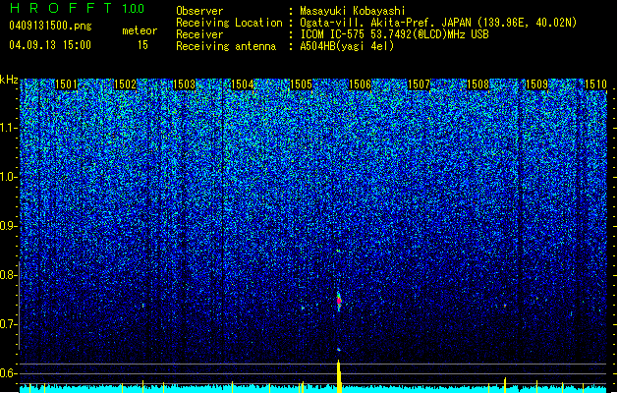Click the 'Observer' field label

tap(199, 11)
